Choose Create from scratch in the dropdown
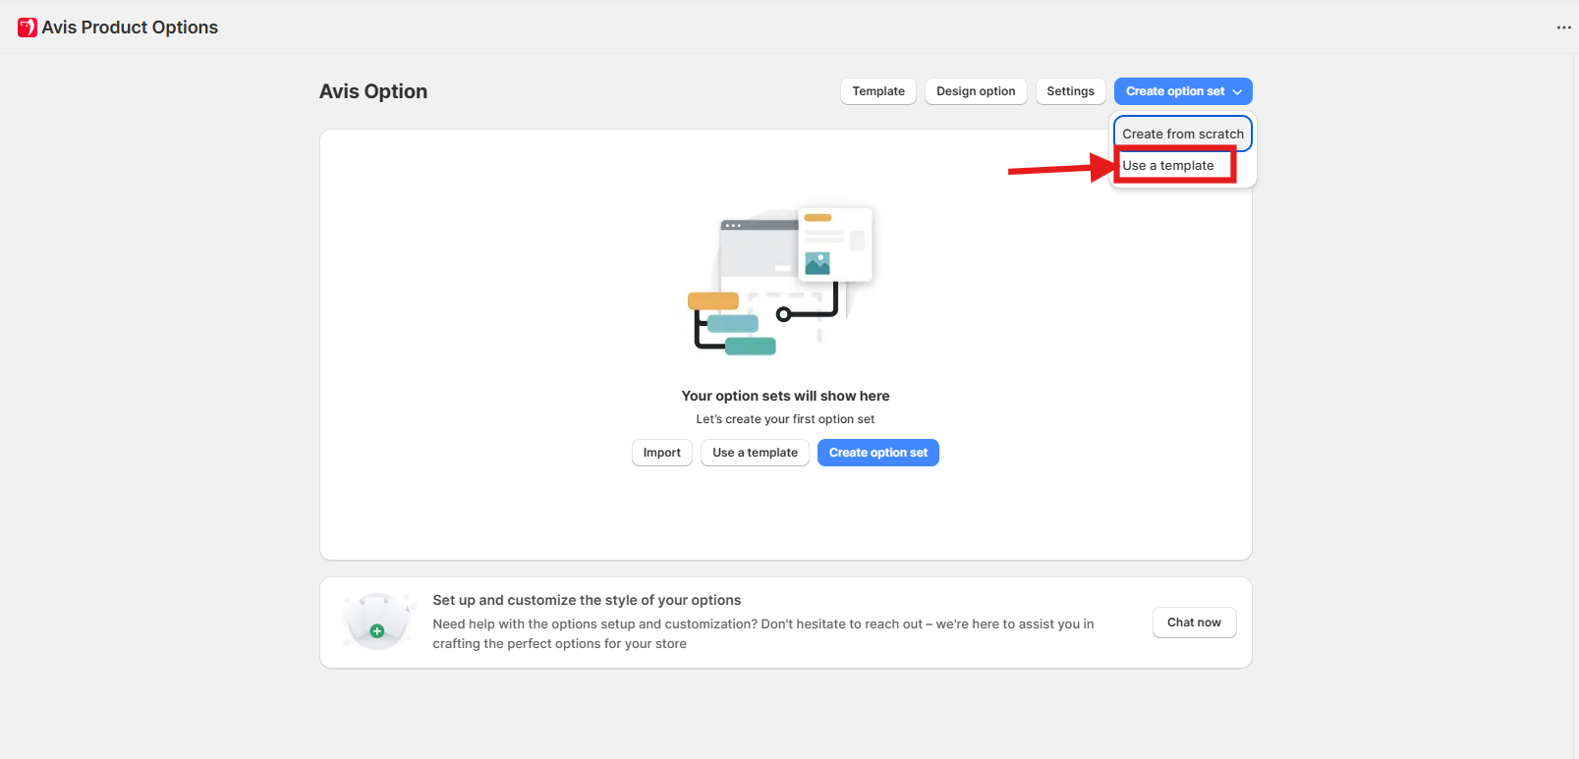The image size is (1579, 759). [x=1182, y=134]
